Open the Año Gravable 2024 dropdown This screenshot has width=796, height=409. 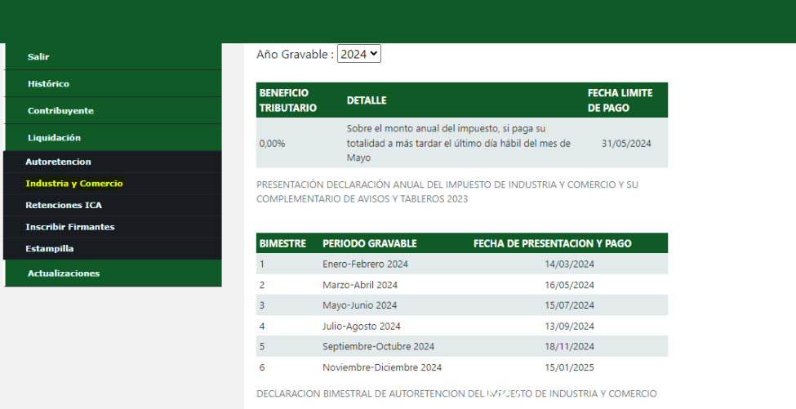coord(359,54)
